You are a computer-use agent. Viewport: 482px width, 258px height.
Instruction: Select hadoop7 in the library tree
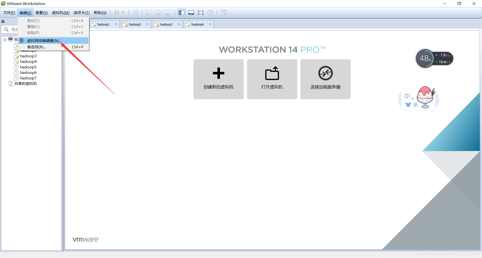click(28, 78)
